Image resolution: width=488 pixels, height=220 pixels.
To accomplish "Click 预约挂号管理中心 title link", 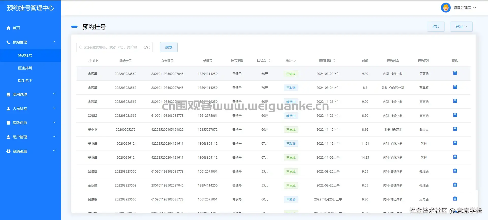I will [30, 8].
